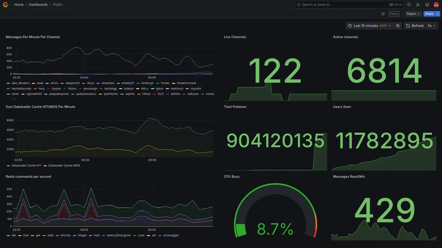Click the CPU Busy panel title
442x248 pixels.
point(232,177)
